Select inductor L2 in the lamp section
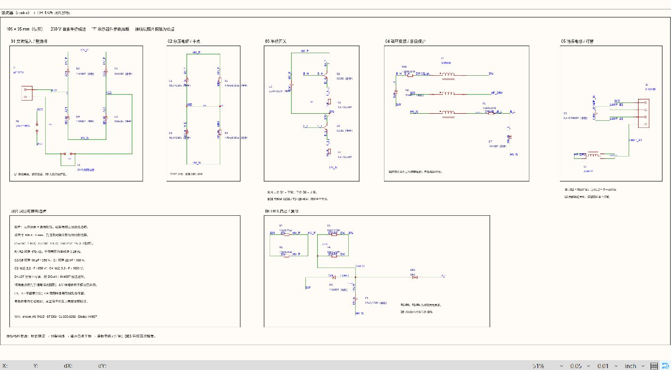This screenshot has width=671, height=370. (x=593, y=155)
